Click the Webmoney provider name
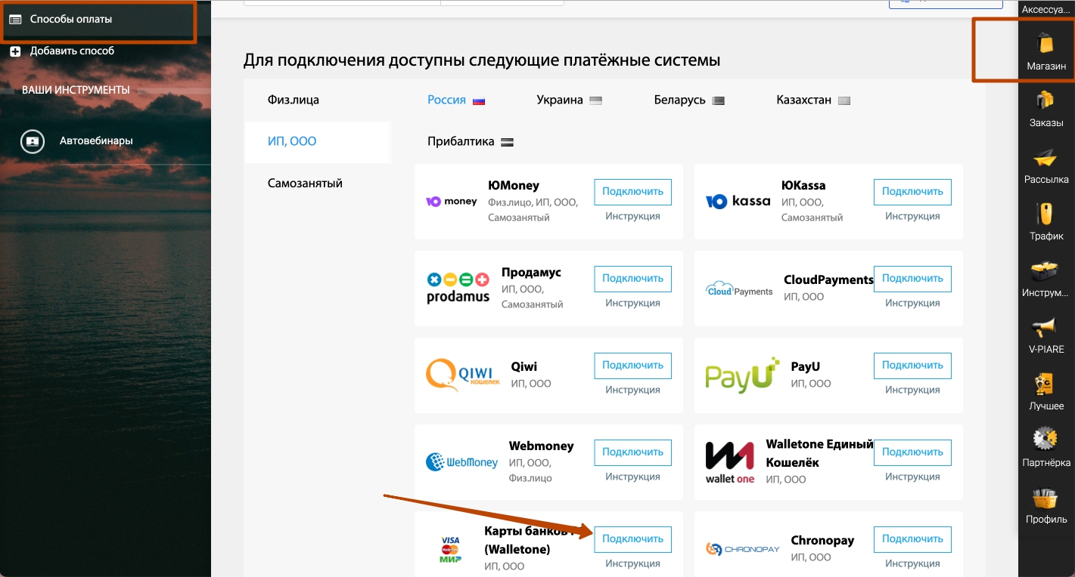Image resolution: width=1075 pixels, height=577 pixels. (x=541, y=446)
